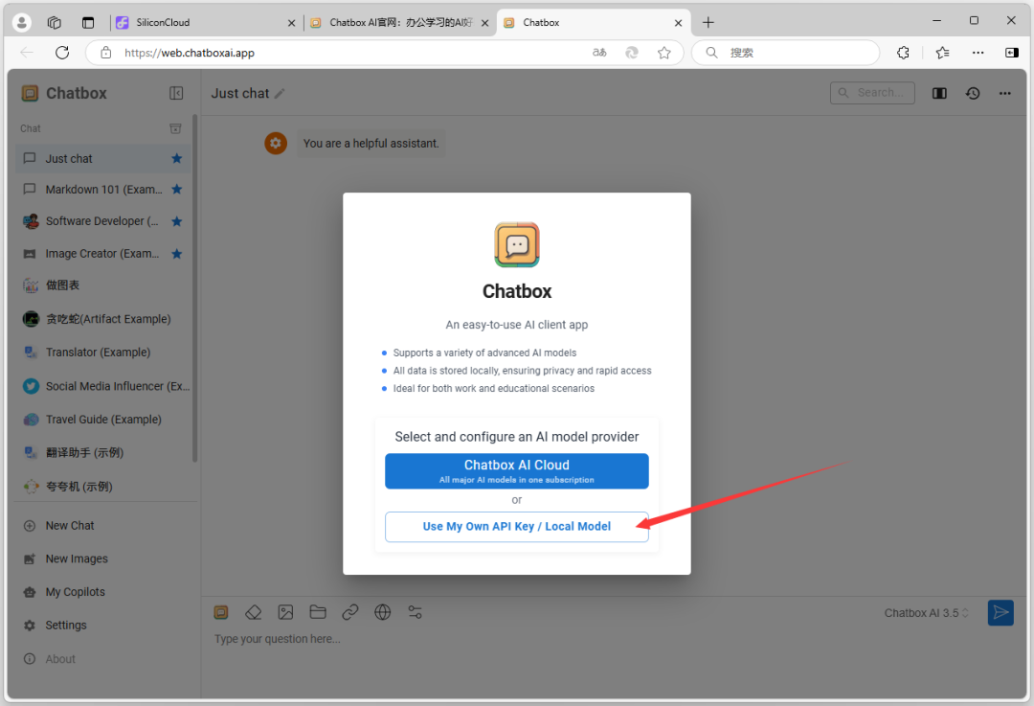Screen dimensions: 1034x706
Task: Open browser extensions puzzle icon
Action: click(904, 52)
